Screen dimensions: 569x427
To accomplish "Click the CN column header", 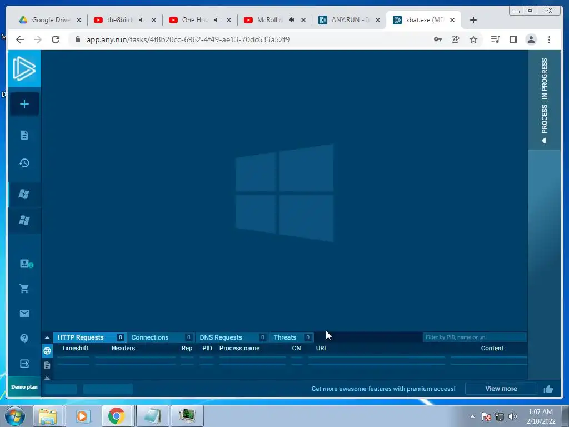I will pyautogui.click(x=297, y=348).
